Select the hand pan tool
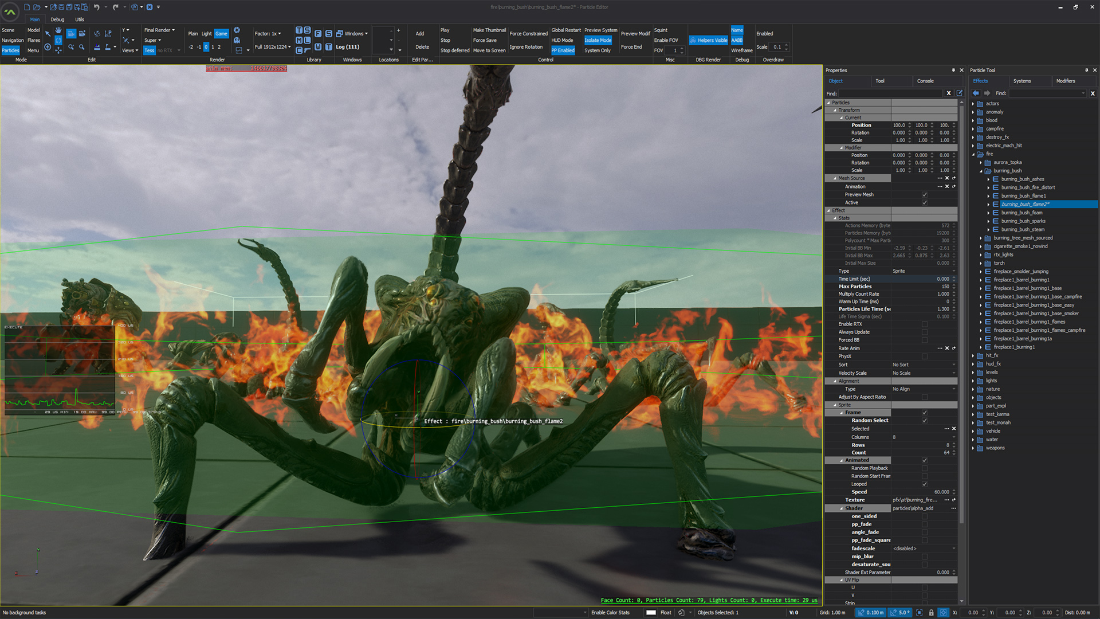The height and width of the screenshot is (619, 1100). [x=58, y=30]
